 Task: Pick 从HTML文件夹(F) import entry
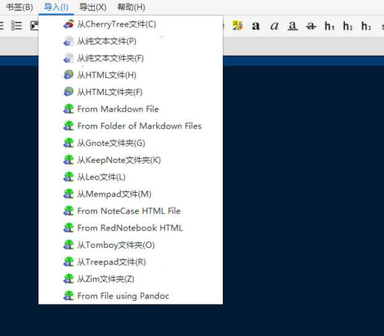130,92
